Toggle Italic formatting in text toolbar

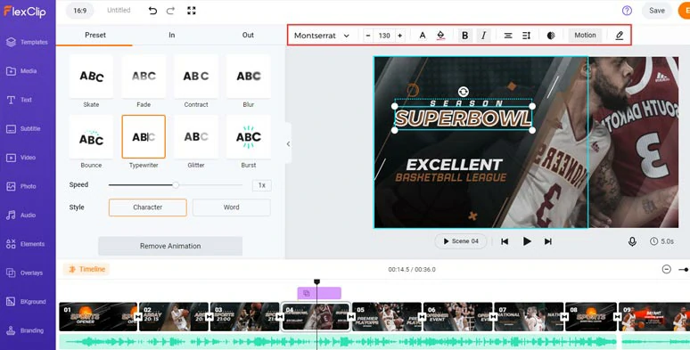483,36
